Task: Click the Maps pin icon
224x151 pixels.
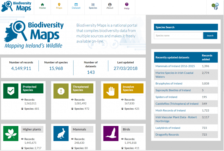Action: tap(59, 5)
